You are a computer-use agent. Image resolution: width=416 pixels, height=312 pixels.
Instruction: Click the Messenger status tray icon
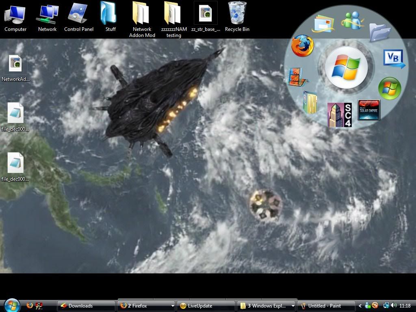[x=368, y=305]
